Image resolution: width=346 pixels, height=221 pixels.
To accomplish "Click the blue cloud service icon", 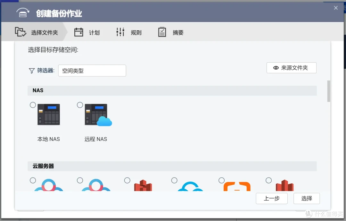I will [190, 186].
